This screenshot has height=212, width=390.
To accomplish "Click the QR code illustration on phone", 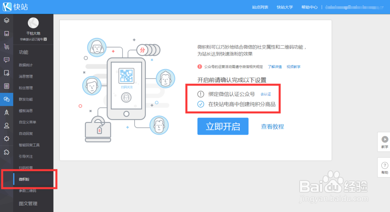I will [126, 76].
